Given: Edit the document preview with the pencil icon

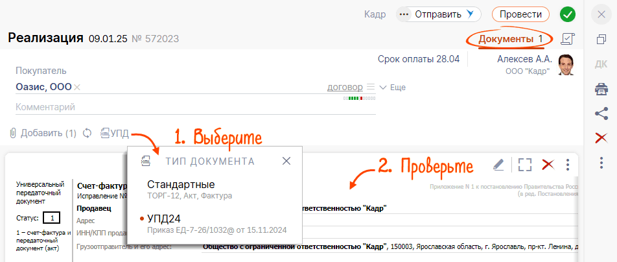Looking at the screenshot, I should coord(498,164).
